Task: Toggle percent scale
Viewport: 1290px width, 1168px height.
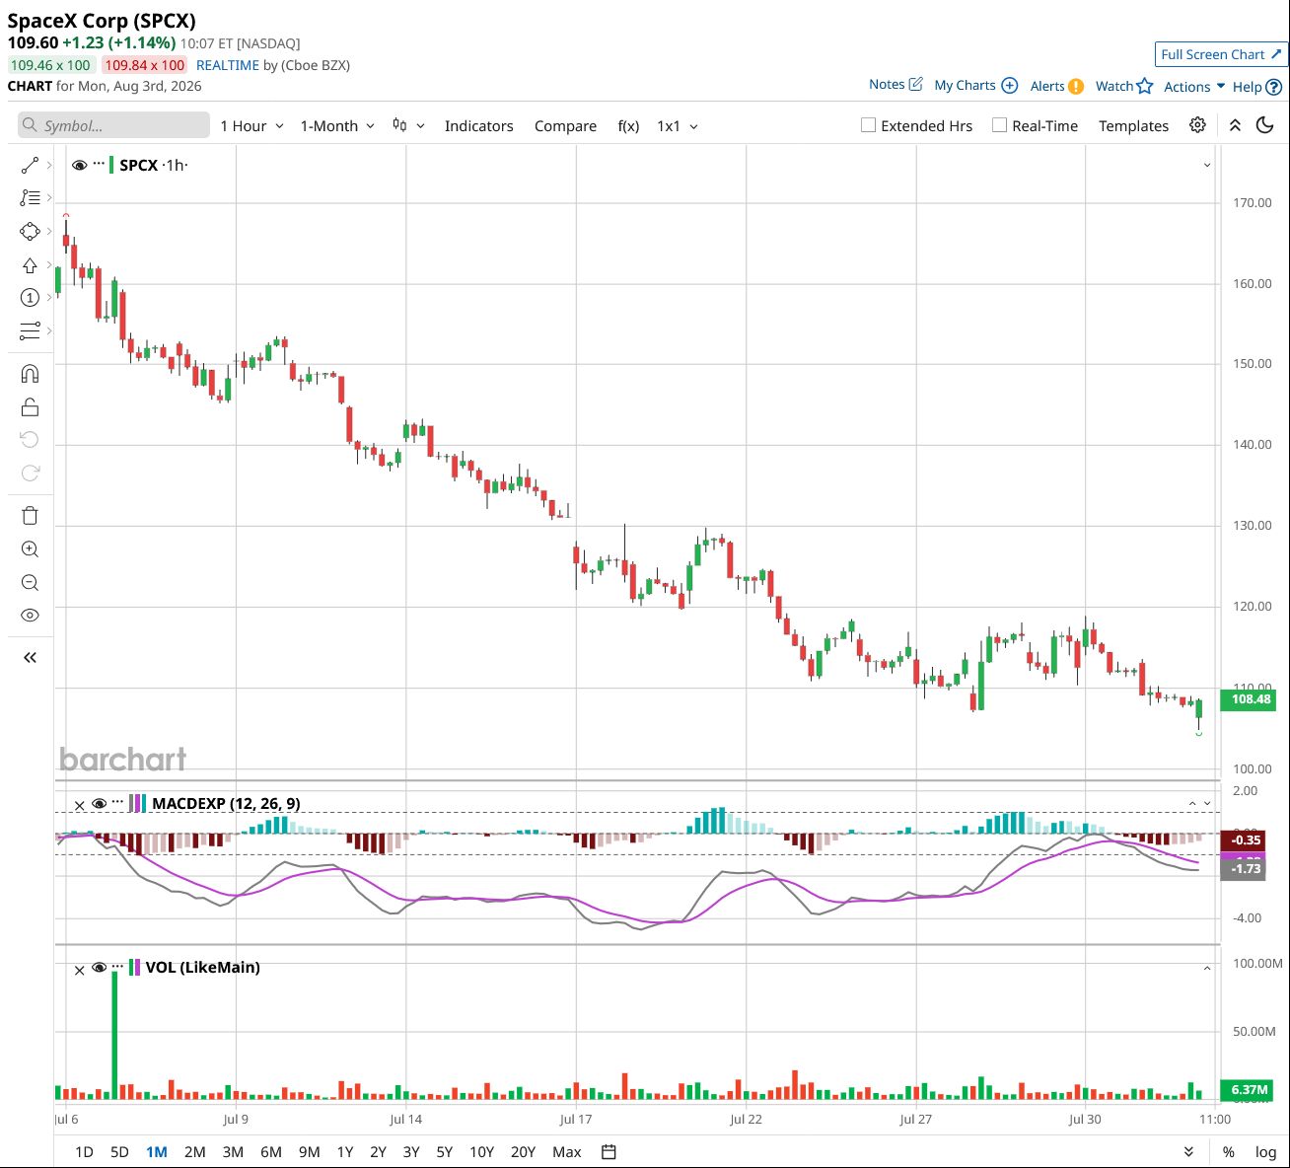Action: (x=1228, y=1152)
